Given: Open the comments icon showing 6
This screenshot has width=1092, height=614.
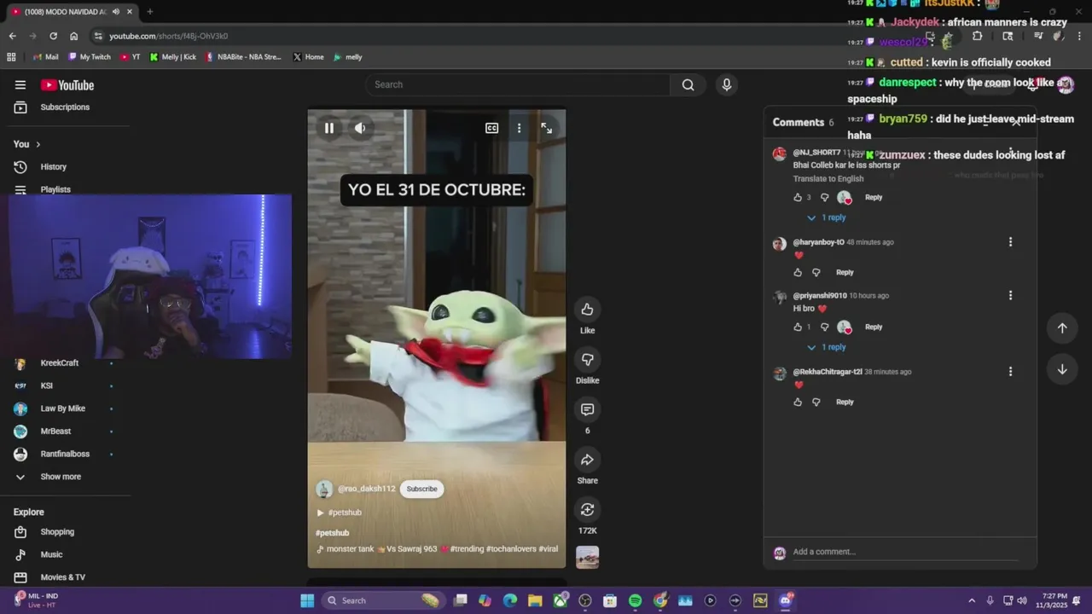Looking at the screenshot, I should (x=587, y=409).
